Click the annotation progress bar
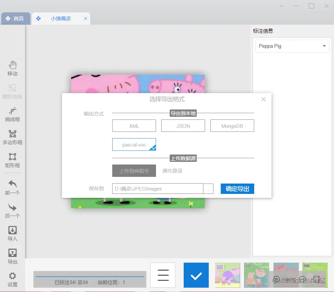 click(x=90, y=276)
